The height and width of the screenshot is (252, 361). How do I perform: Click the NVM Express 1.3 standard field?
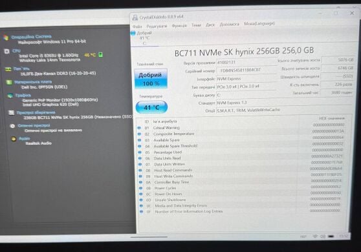283,103
